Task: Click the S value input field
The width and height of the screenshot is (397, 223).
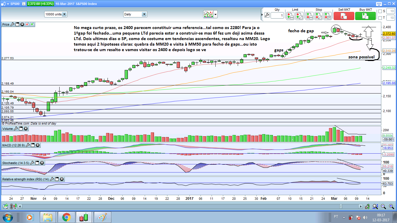Action: pos(390,11)
